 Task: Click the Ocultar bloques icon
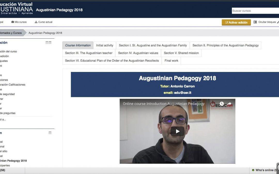point(255,22)
